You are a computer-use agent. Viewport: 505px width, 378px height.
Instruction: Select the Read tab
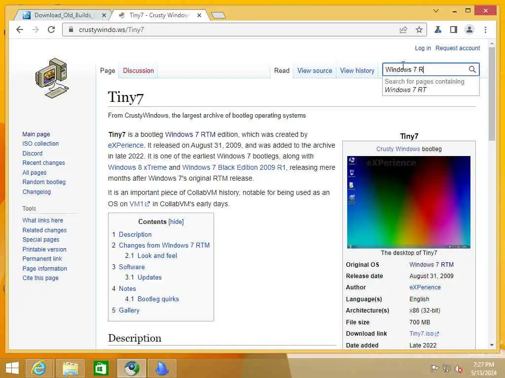(282, 71)
